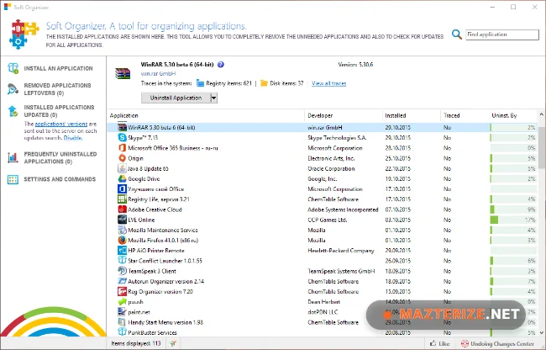Click the large WinRAR icon in details header
The width and height of the screenshot is (546, 350).
click(123, 73)
